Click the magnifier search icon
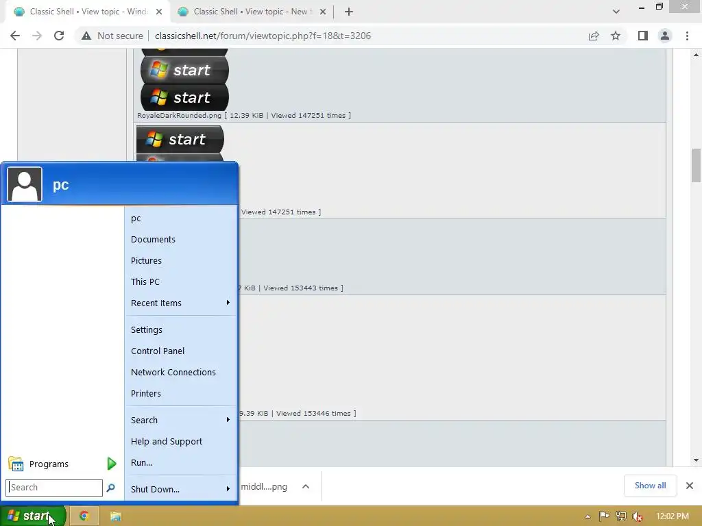 pos(110,488)
